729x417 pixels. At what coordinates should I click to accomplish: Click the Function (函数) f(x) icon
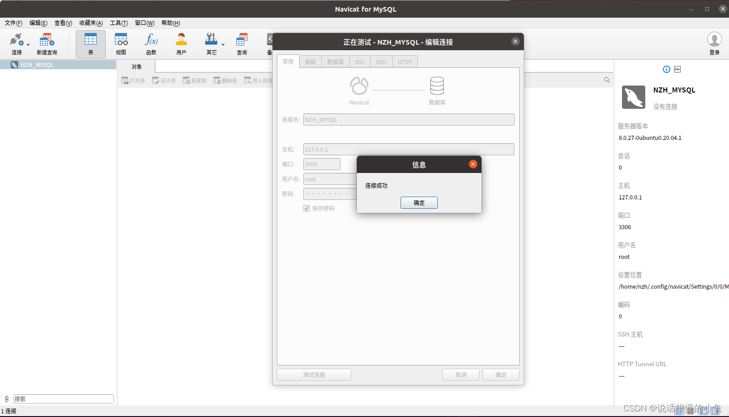click(x=151, y=40)
